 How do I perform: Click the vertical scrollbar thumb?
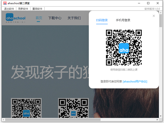tap(160, 21)
